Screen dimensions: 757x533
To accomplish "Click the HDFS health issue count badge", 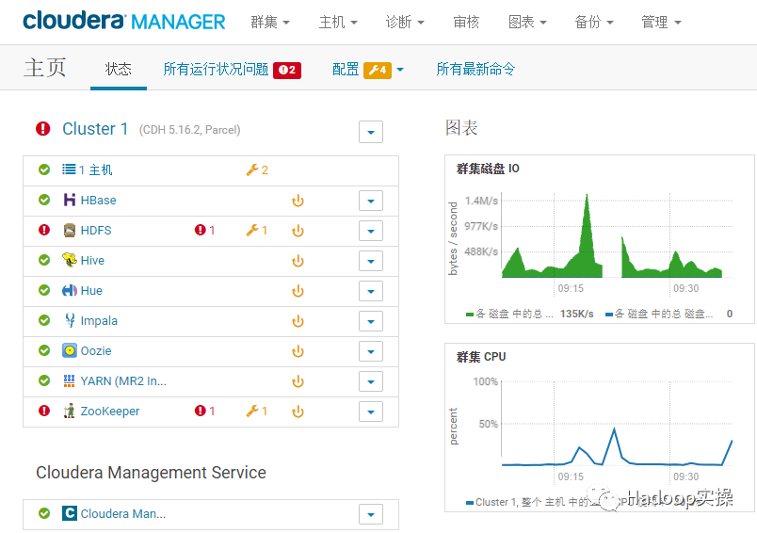I will click(x=204, y=231).
